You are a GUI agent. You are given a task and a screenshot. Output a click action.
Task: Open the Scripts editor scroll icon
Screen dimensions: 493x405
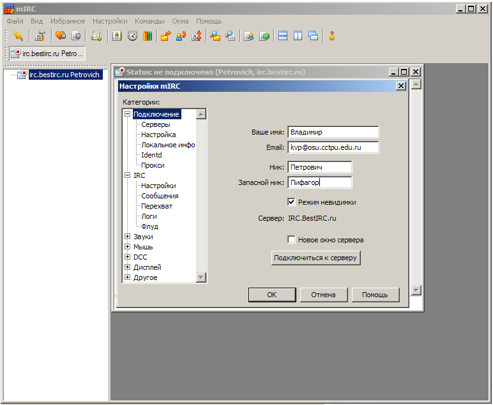tap(96, 36)
